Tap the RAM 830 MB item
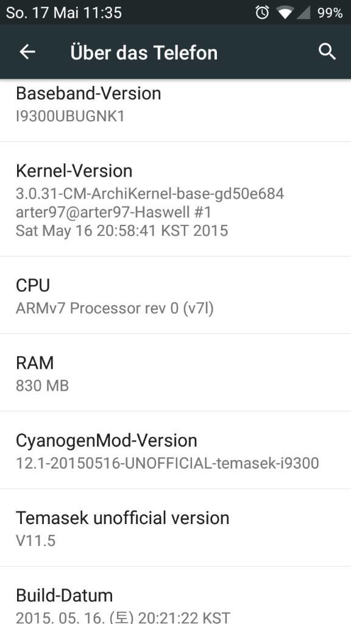Viewport: 351px width, 624px height. 175,372
